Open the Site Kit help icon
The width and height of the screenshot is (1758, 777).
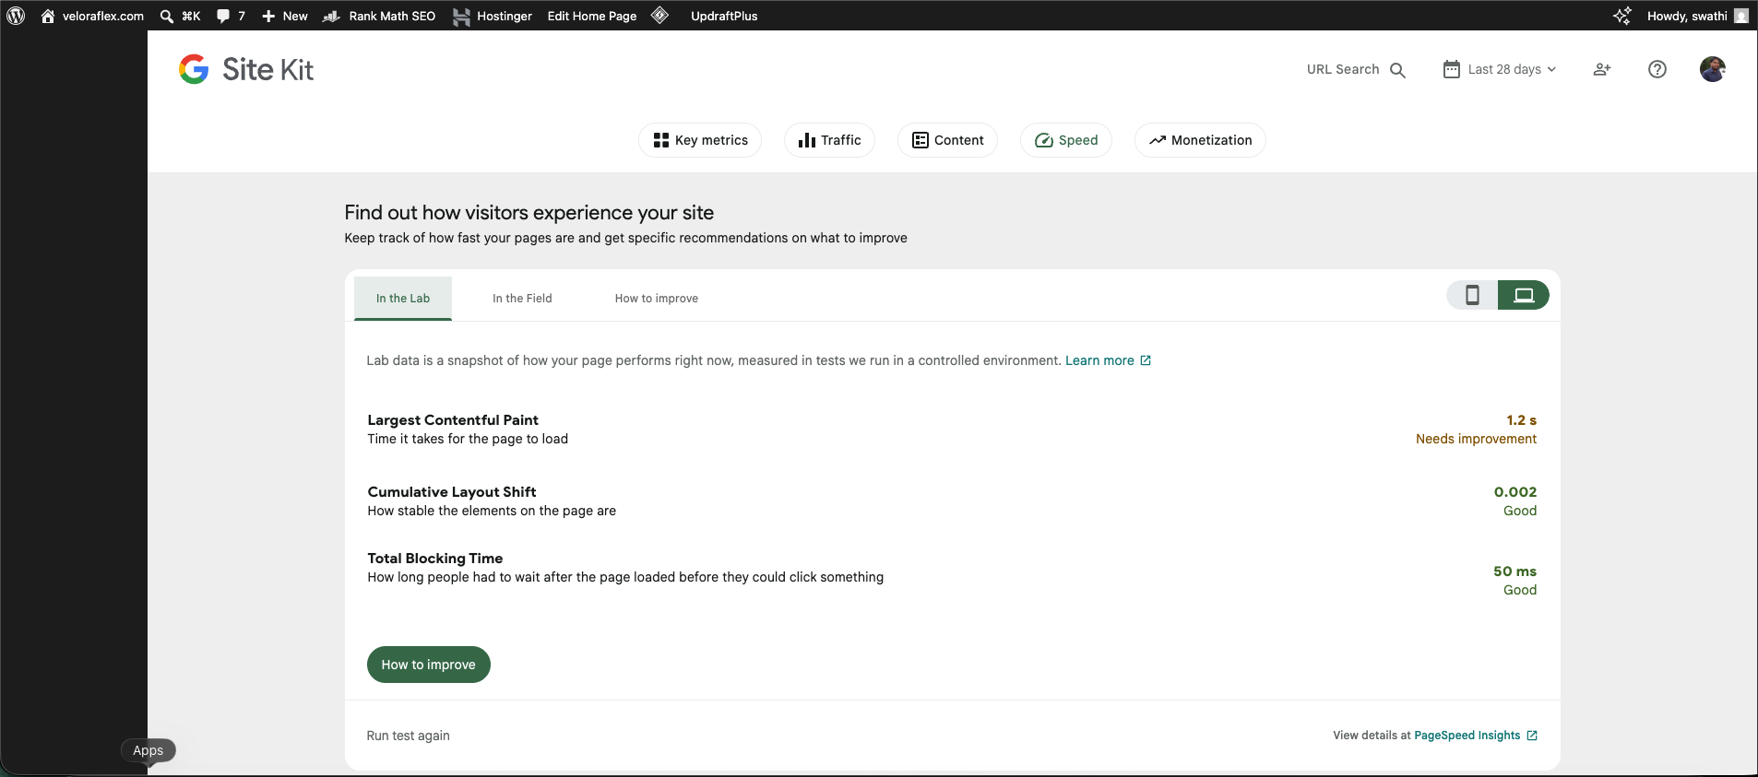pyautogui.click(x=1657, y=69)
